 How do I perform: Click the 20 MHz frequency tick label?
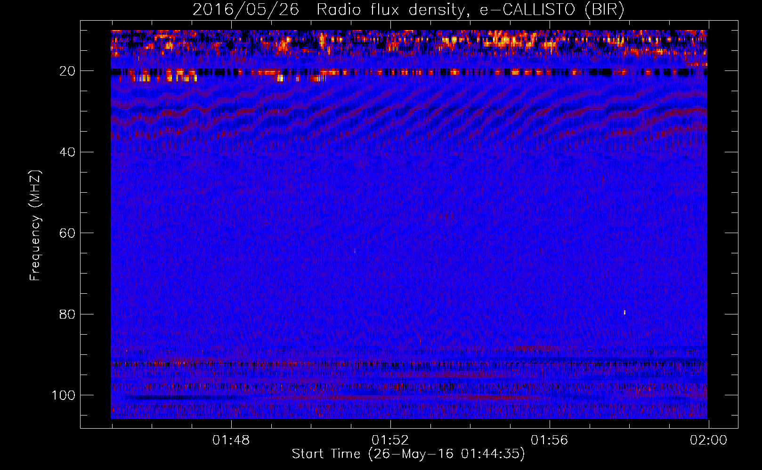67,71
